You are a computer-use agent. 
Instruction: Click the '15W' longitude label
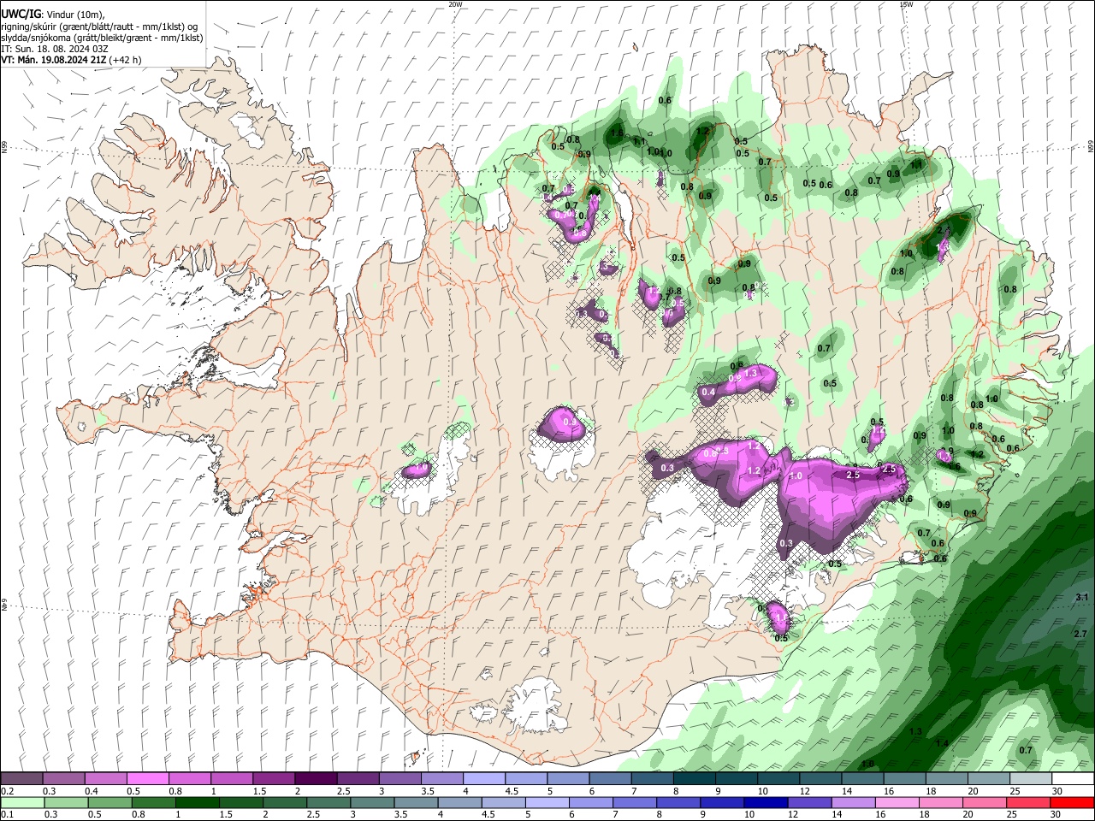(906, 4)
